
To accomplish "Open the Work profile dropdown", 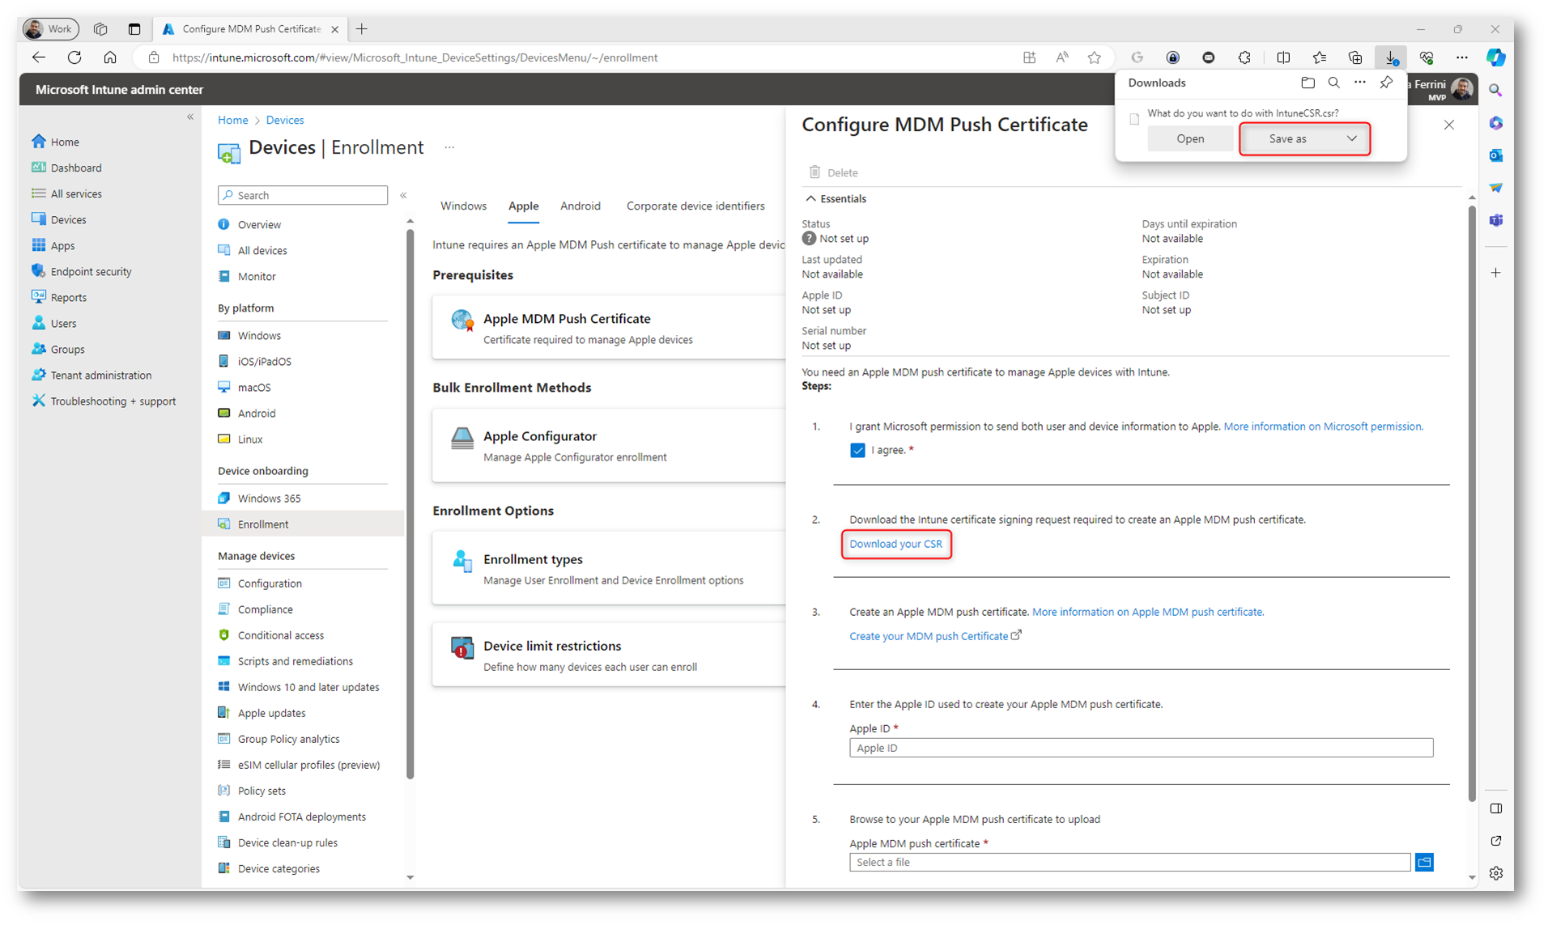I will tap(50, 29).
